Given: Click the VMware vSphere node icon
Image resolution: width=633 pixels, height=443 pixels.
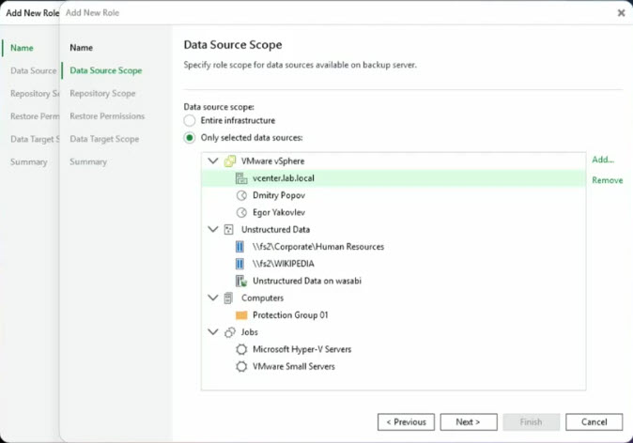Looking at the screenshot, I should click(230, 161).
